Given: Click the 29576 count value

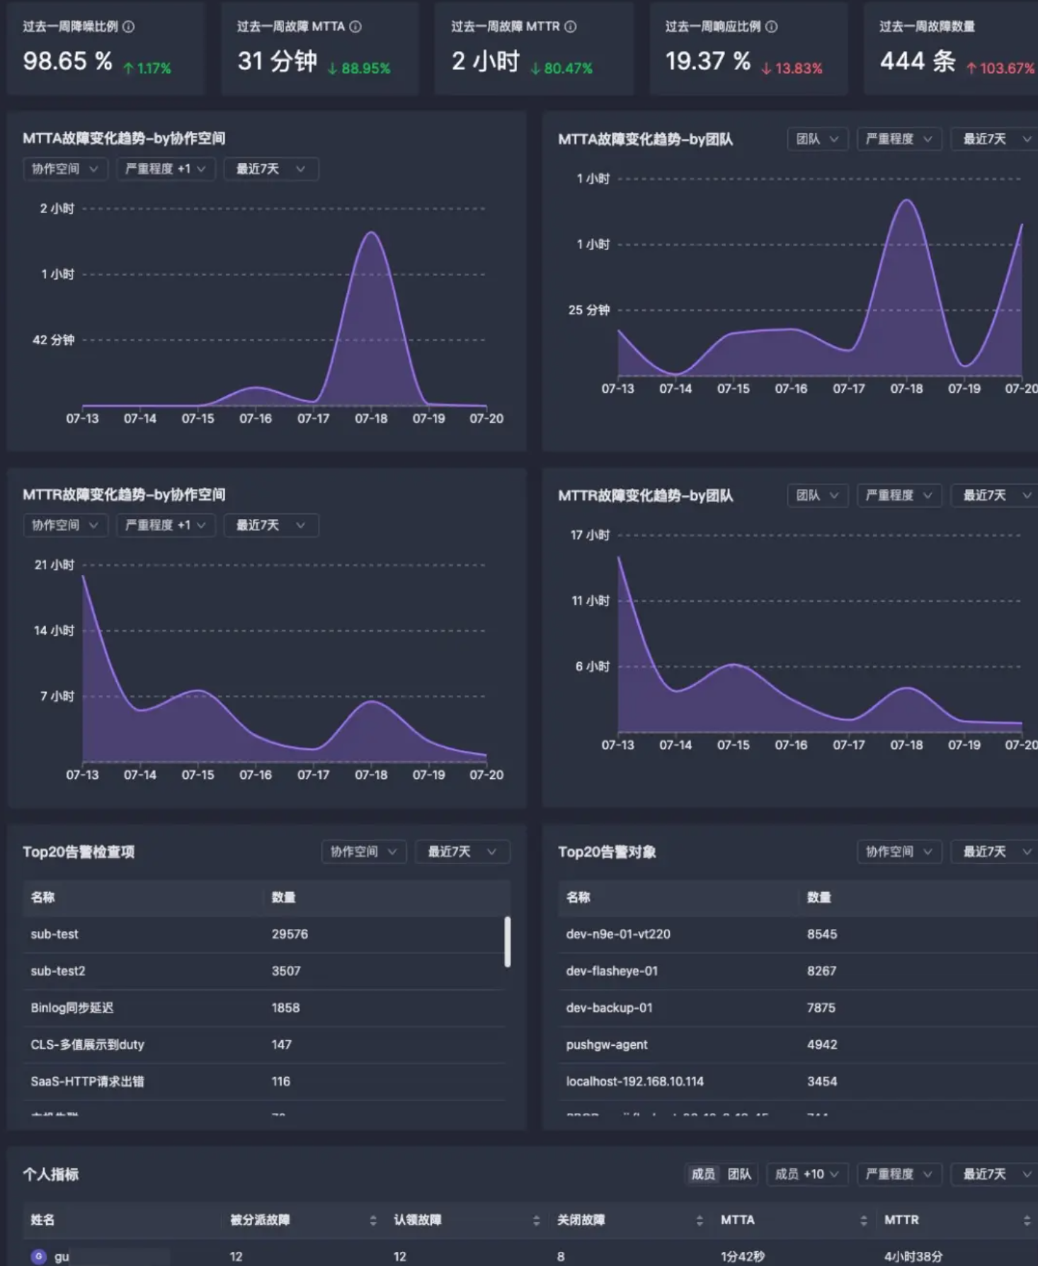Looking at the screenshot, I should (x=290, y=935).
